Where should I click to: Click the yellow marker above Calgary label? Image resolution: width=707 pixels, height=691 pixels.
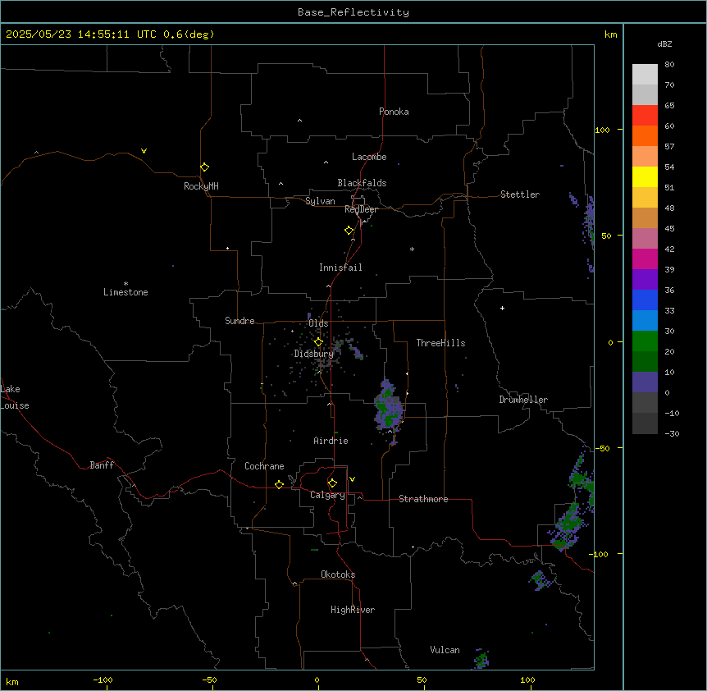[332, 483]
